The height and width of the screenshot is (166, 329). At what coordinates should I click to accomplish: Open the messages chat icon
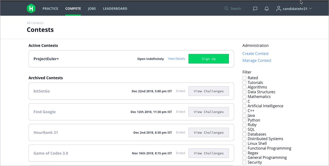coord(255,9)
